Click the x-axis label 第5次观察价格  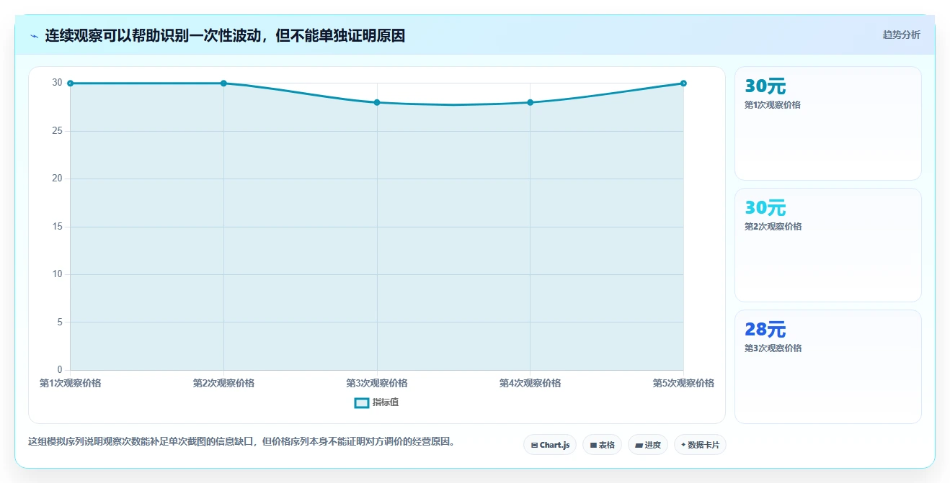(x=683, y=383)
